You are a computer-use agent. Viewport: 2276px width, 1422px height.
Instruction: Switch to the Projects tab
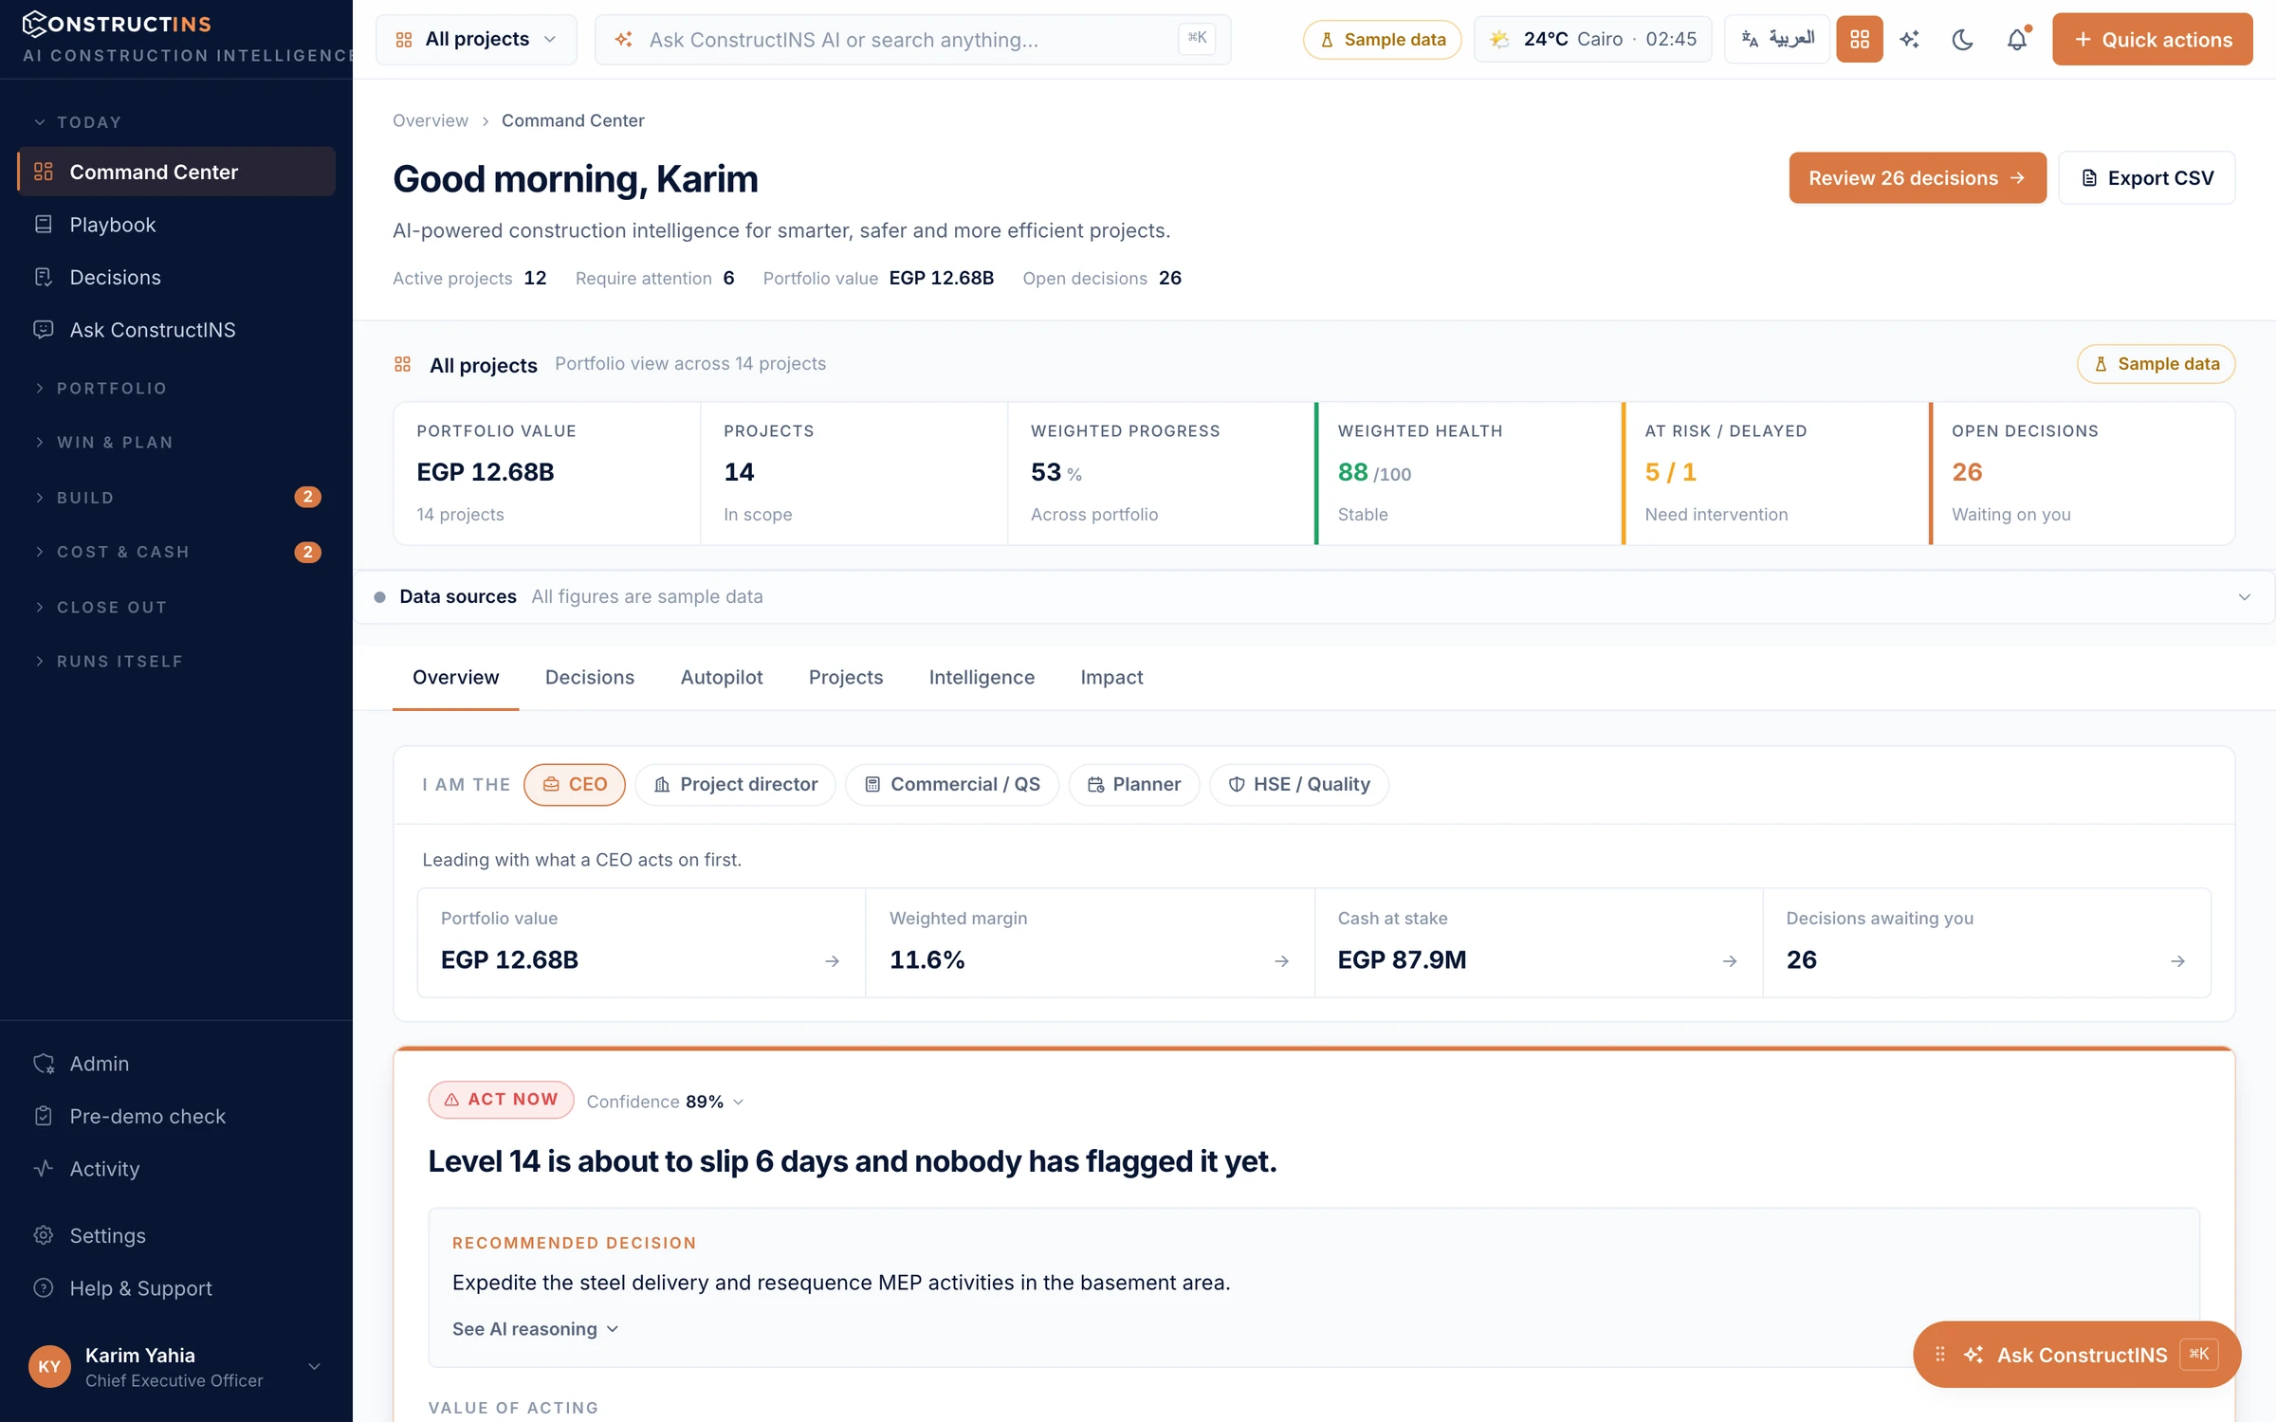[845, 677]
